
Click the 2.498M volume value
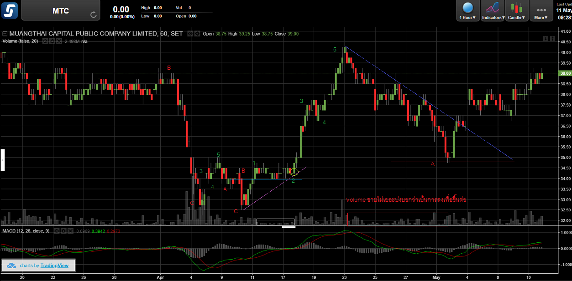click(x=72, y=41)
